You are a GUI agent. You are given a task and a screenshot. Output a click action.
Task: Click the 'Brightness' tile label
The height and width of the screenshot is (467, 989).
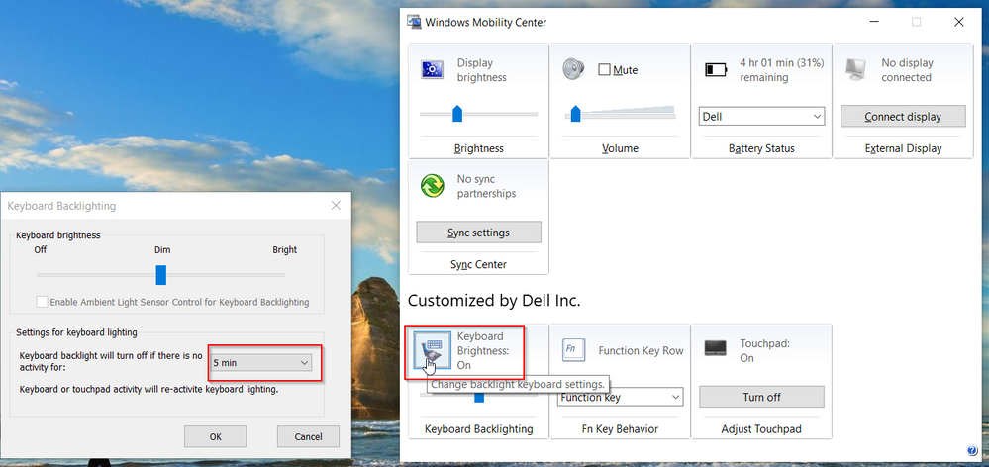[479, 148]
